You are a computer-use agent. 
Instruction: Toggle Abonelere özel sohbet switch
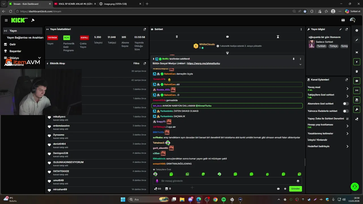pyautogui.click(x=346, y=104)
